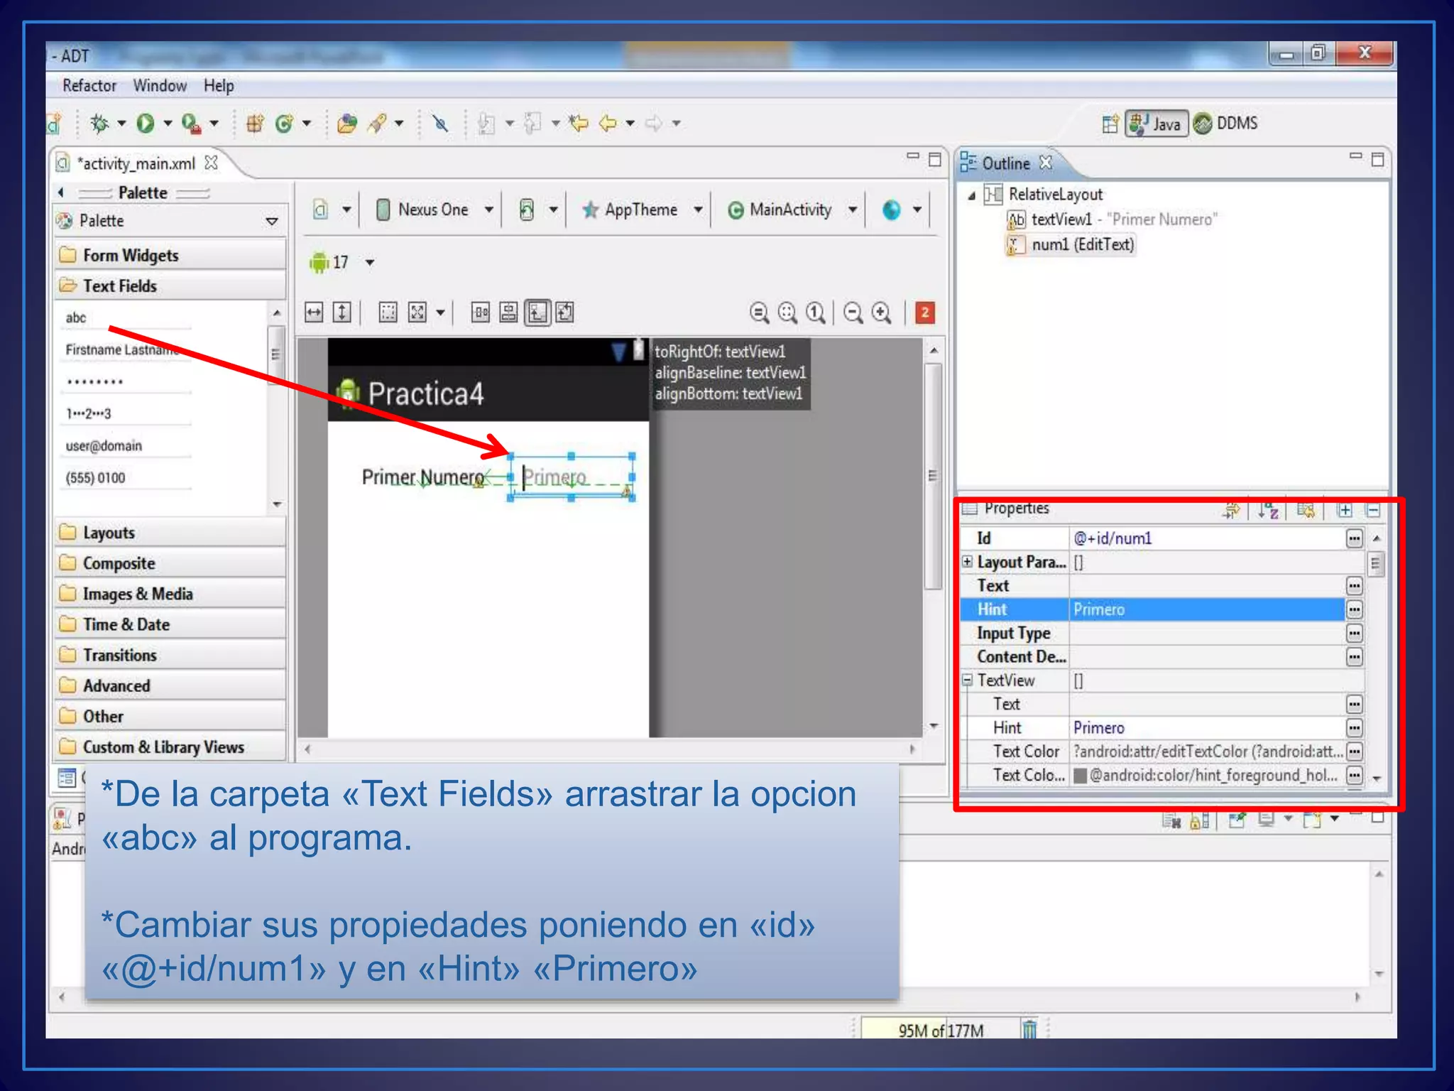Image resolution: width=1454 pixels, height=1091 pixels.
Task: Open the Window menu
Action: click(160, 86)
